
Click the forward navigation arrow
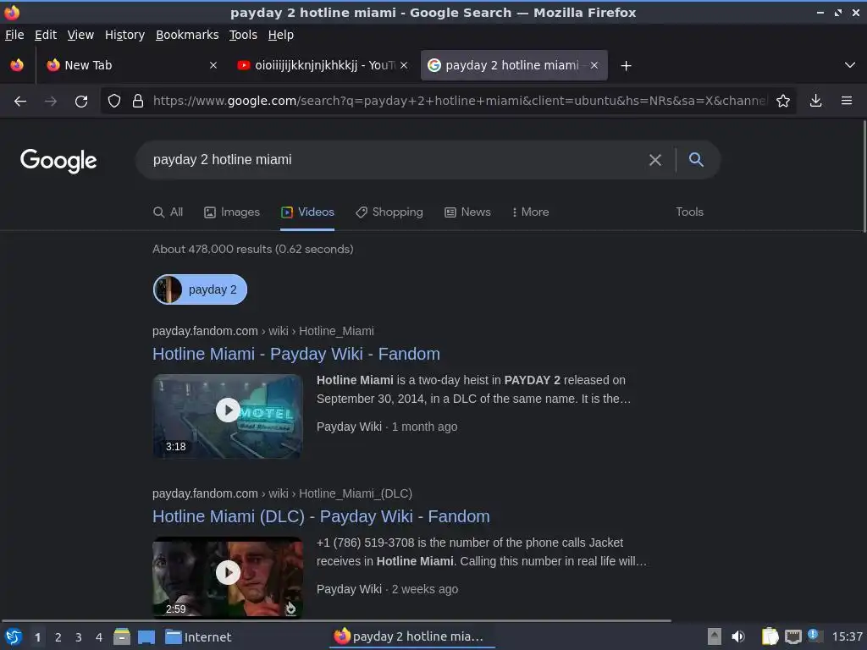click(x=51, y=102)
